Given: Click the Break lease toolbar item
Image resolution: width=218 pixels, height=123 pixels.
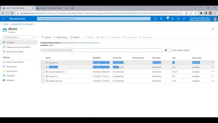Looking at the screenshot, I should [x=145, y=37].
